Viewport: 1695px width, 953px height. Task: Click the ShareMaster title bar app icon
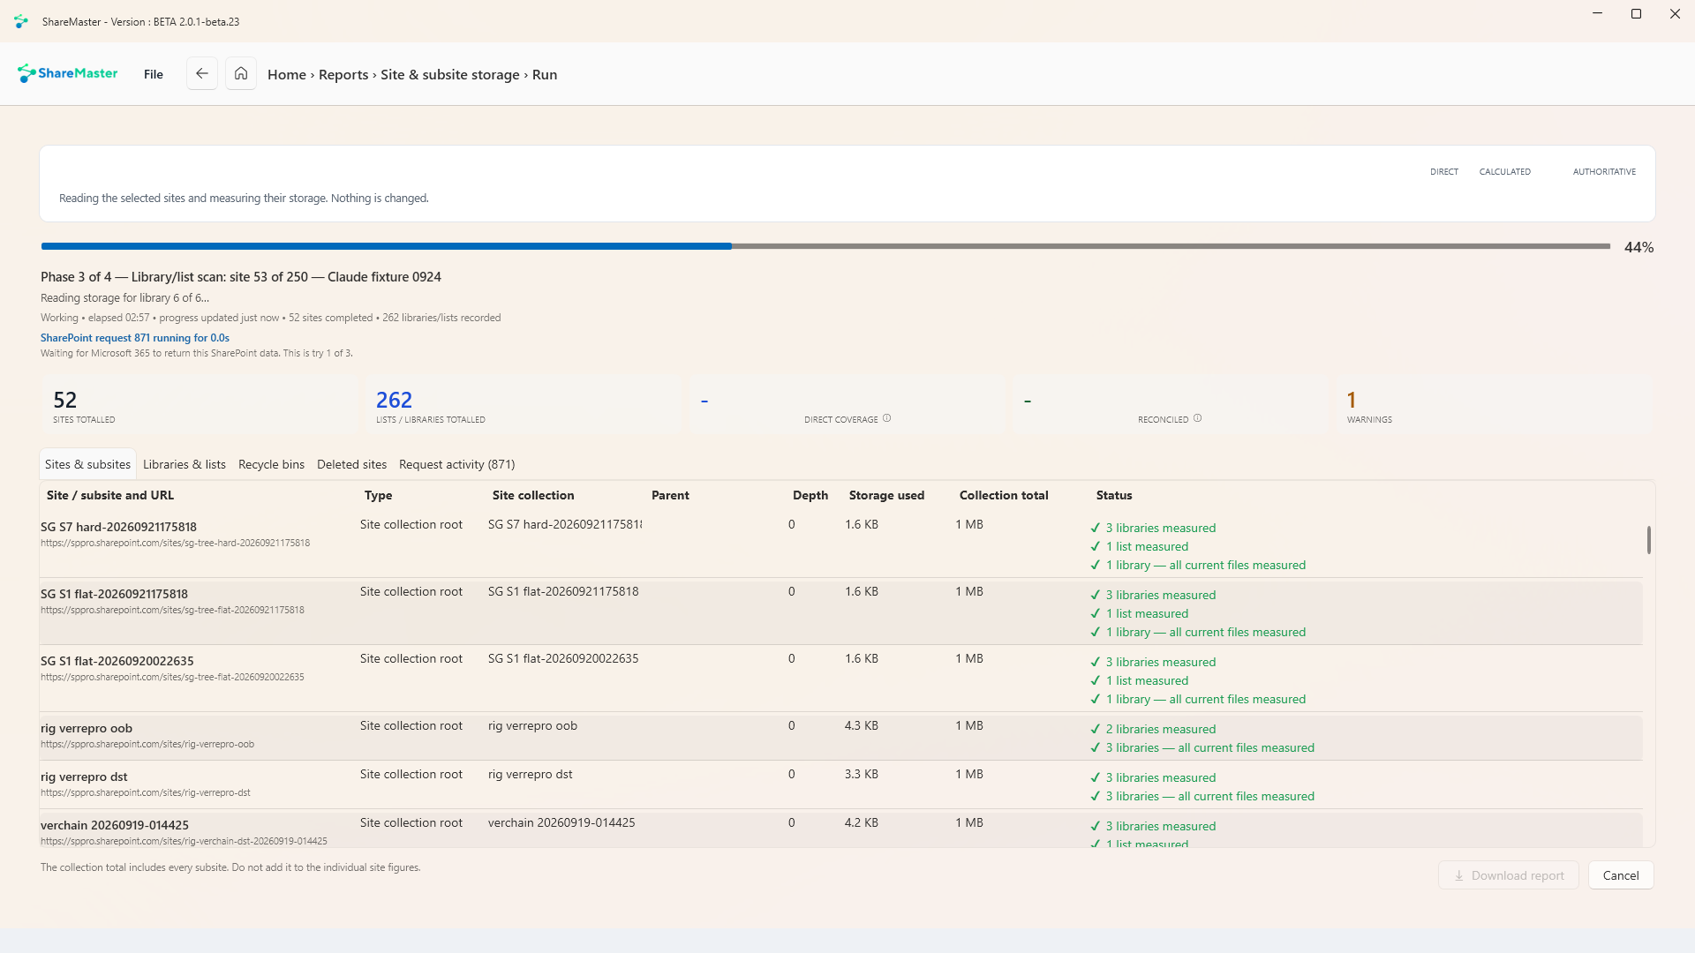pos(21,21)
